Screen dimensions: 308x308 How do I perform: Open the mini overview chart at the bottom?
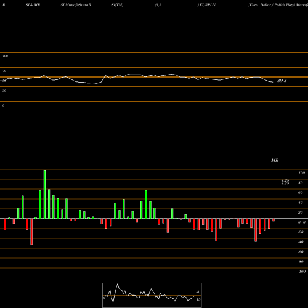(152, 295)
